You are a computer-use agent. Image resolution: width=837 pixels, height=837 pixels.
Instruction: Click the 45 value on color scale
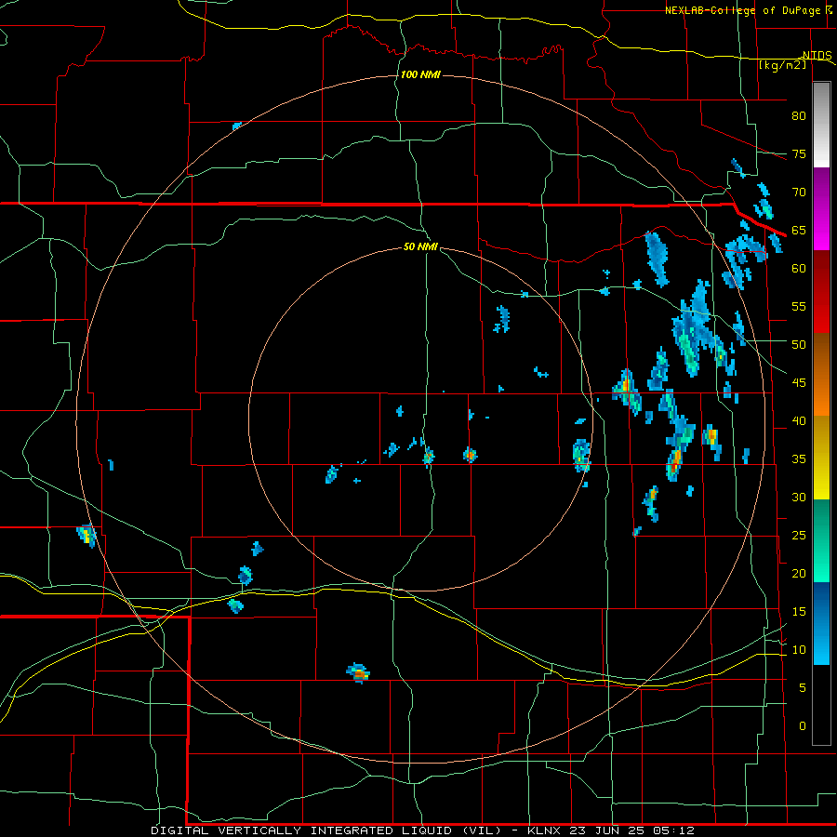pos(799,383)
